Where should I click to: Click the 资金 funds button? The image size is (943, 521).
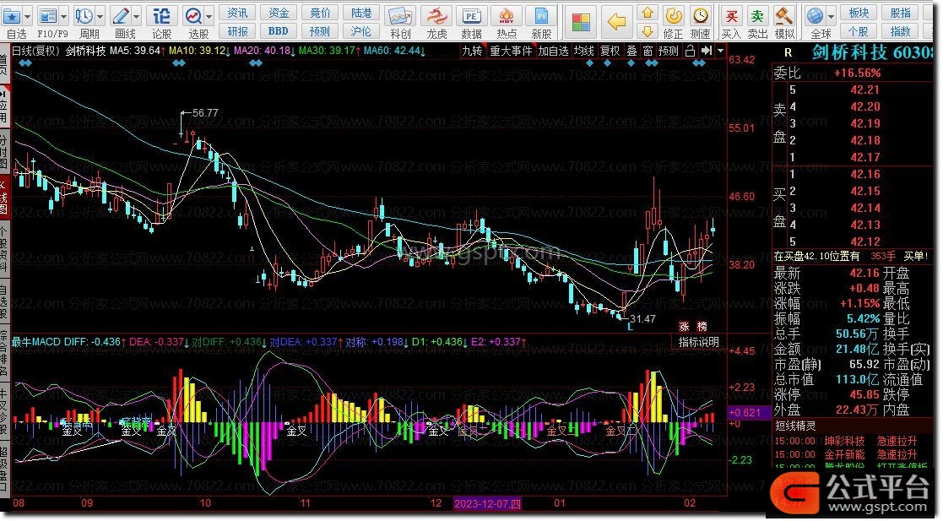tap(279, 13)
